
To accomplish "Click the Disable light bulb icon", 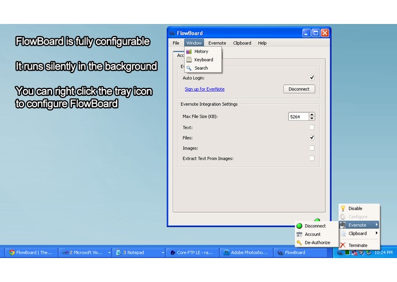I will tap(343, 208).
